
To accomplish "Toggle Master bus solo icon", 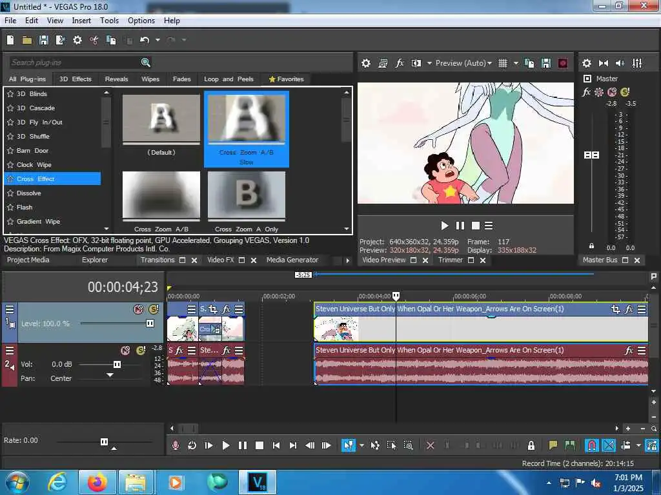I will coord(625,92).
